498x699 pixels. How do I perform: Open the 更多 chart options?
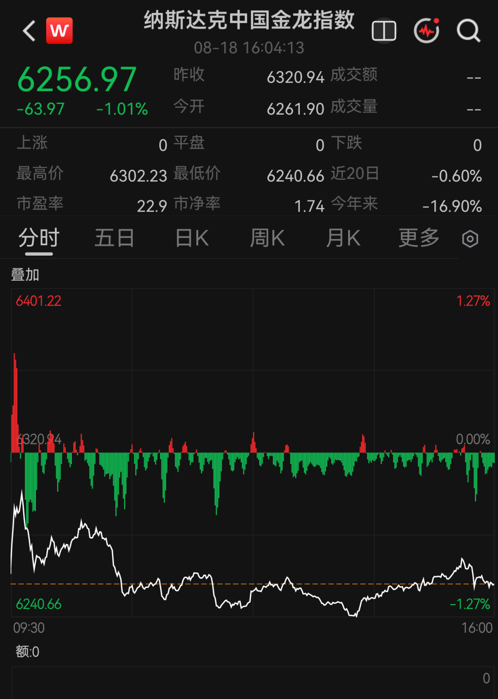419,238
